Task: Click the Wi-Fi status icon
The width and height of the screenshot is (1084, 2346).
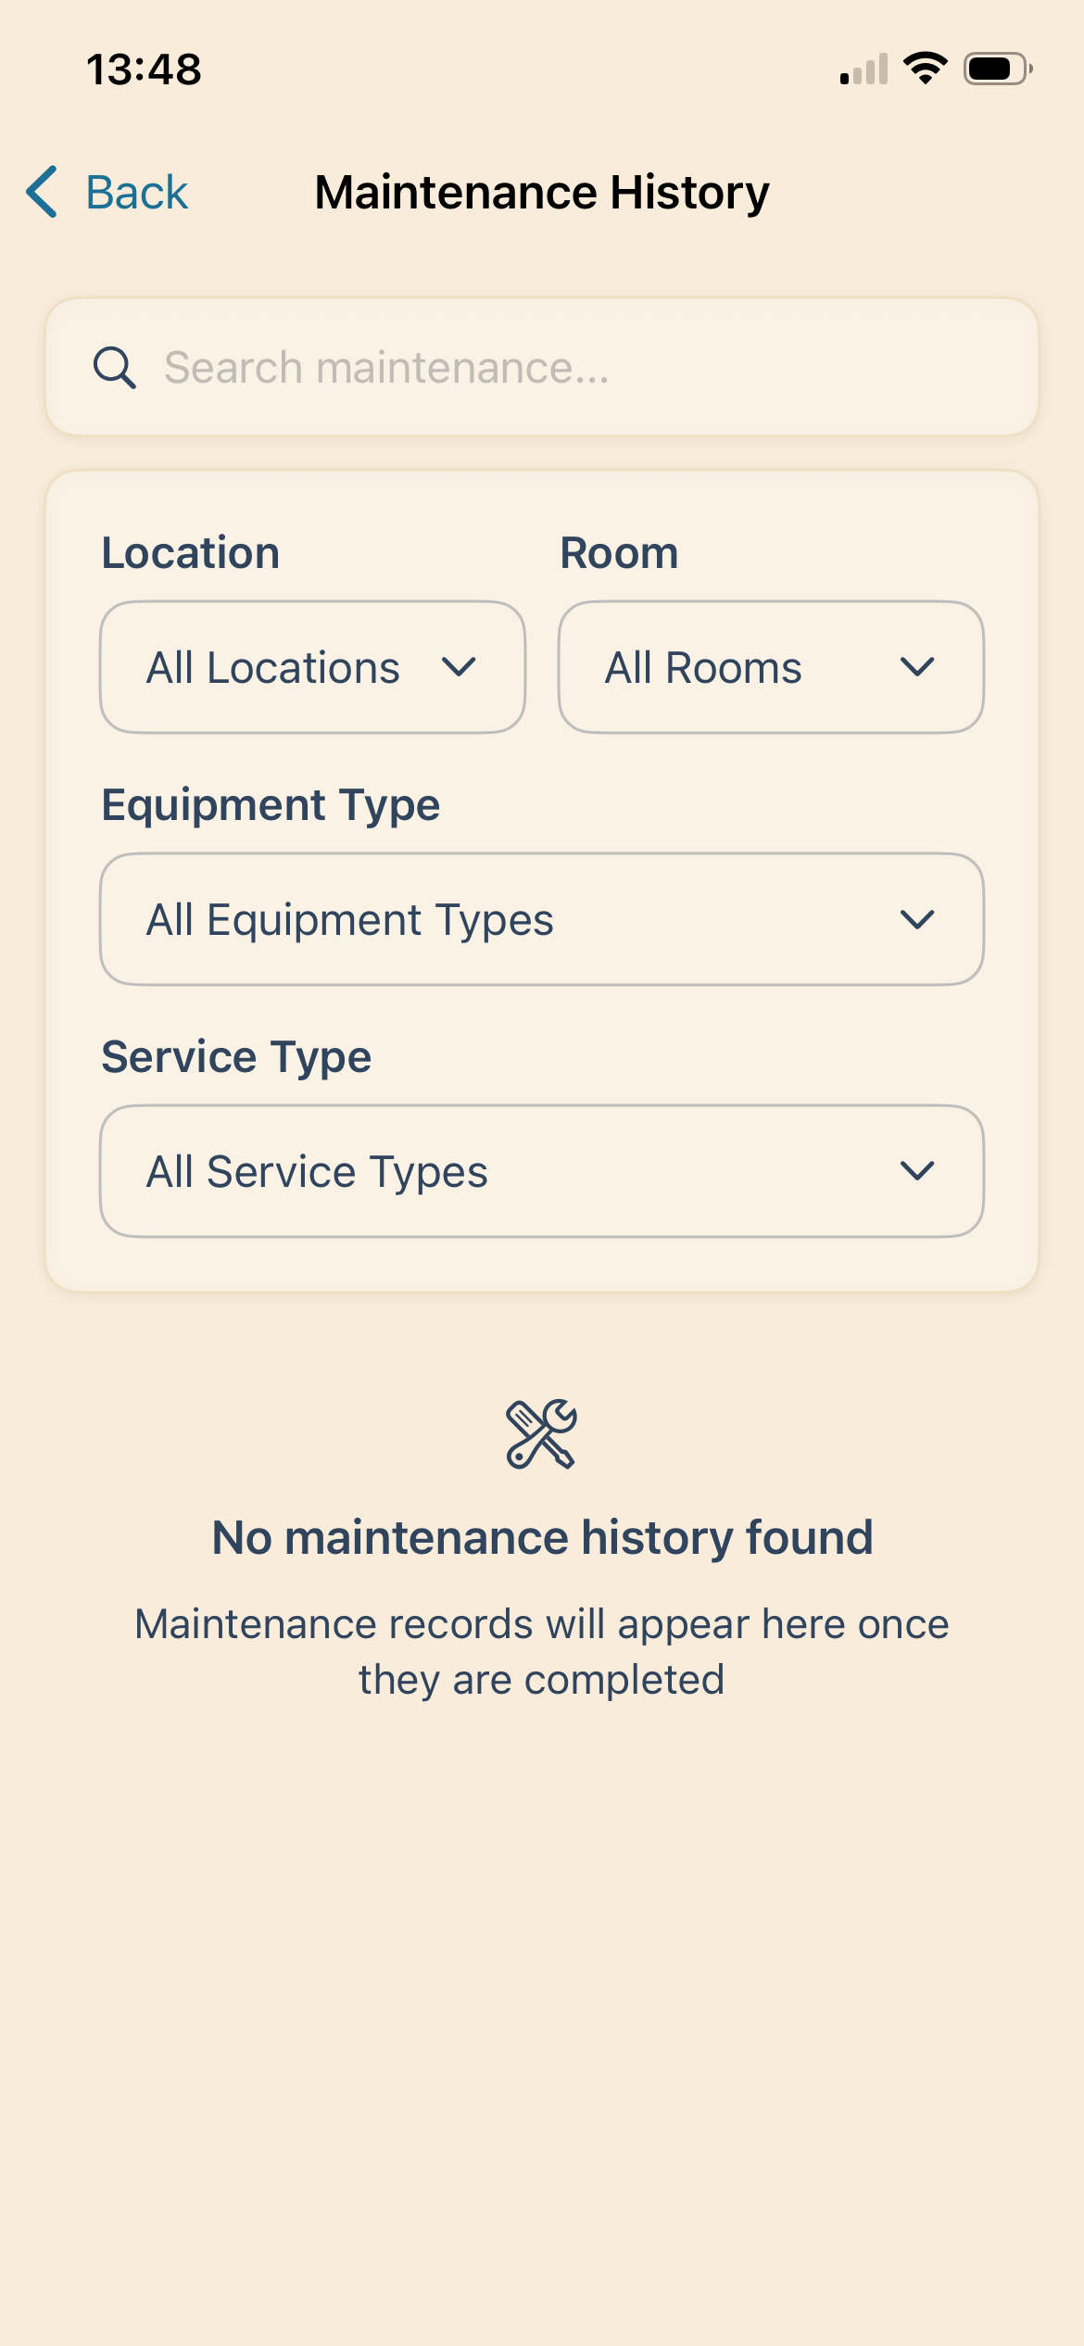Action: coord(925,69)
